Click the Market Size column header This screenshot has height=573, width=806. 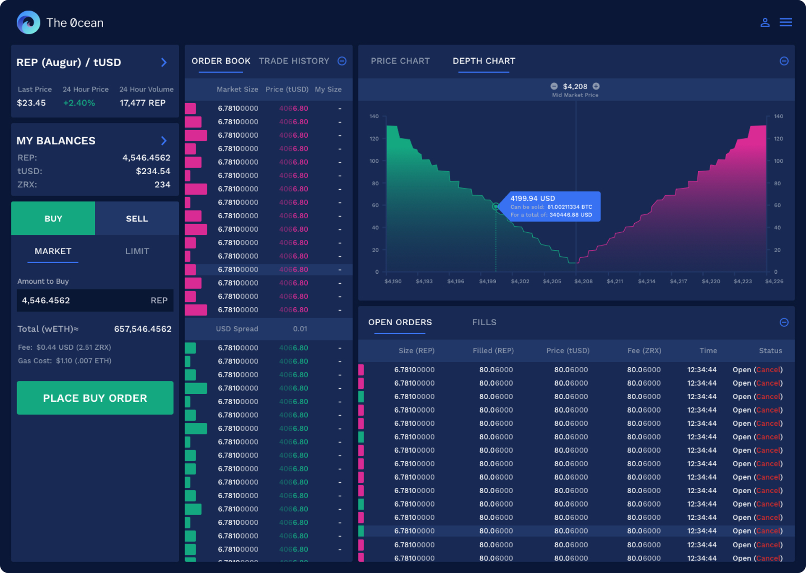[237, 89]
